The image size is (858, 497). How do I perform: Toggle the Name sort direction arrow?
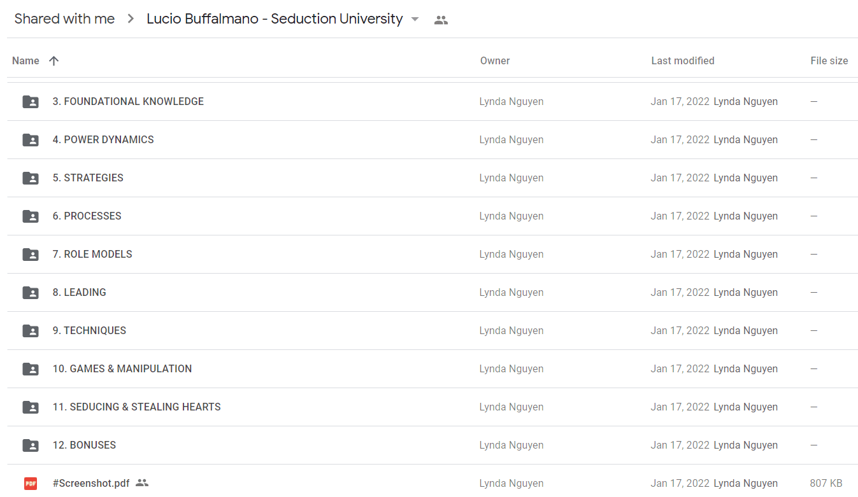pos(54,60)
